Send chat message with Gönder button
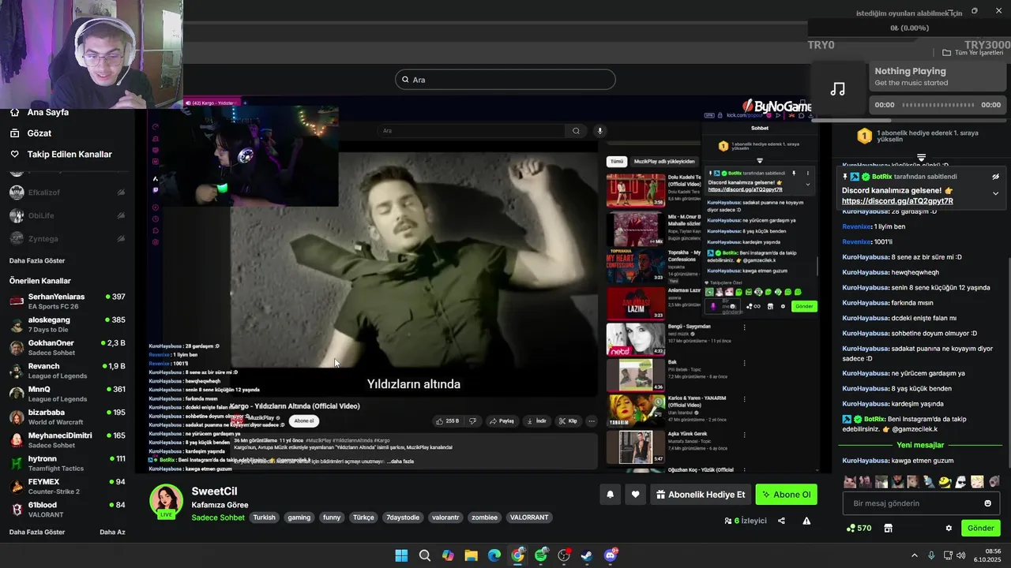Image resolution: width=1011 pixels, height=568 pixels. [980, 528]
